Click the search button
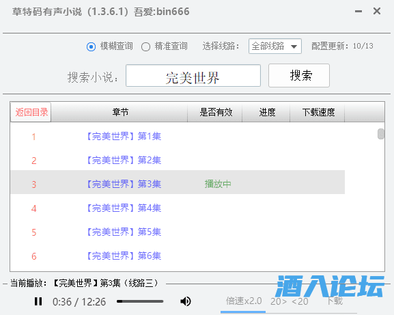Viewport: 394px width, 315px height. point(299,75)
